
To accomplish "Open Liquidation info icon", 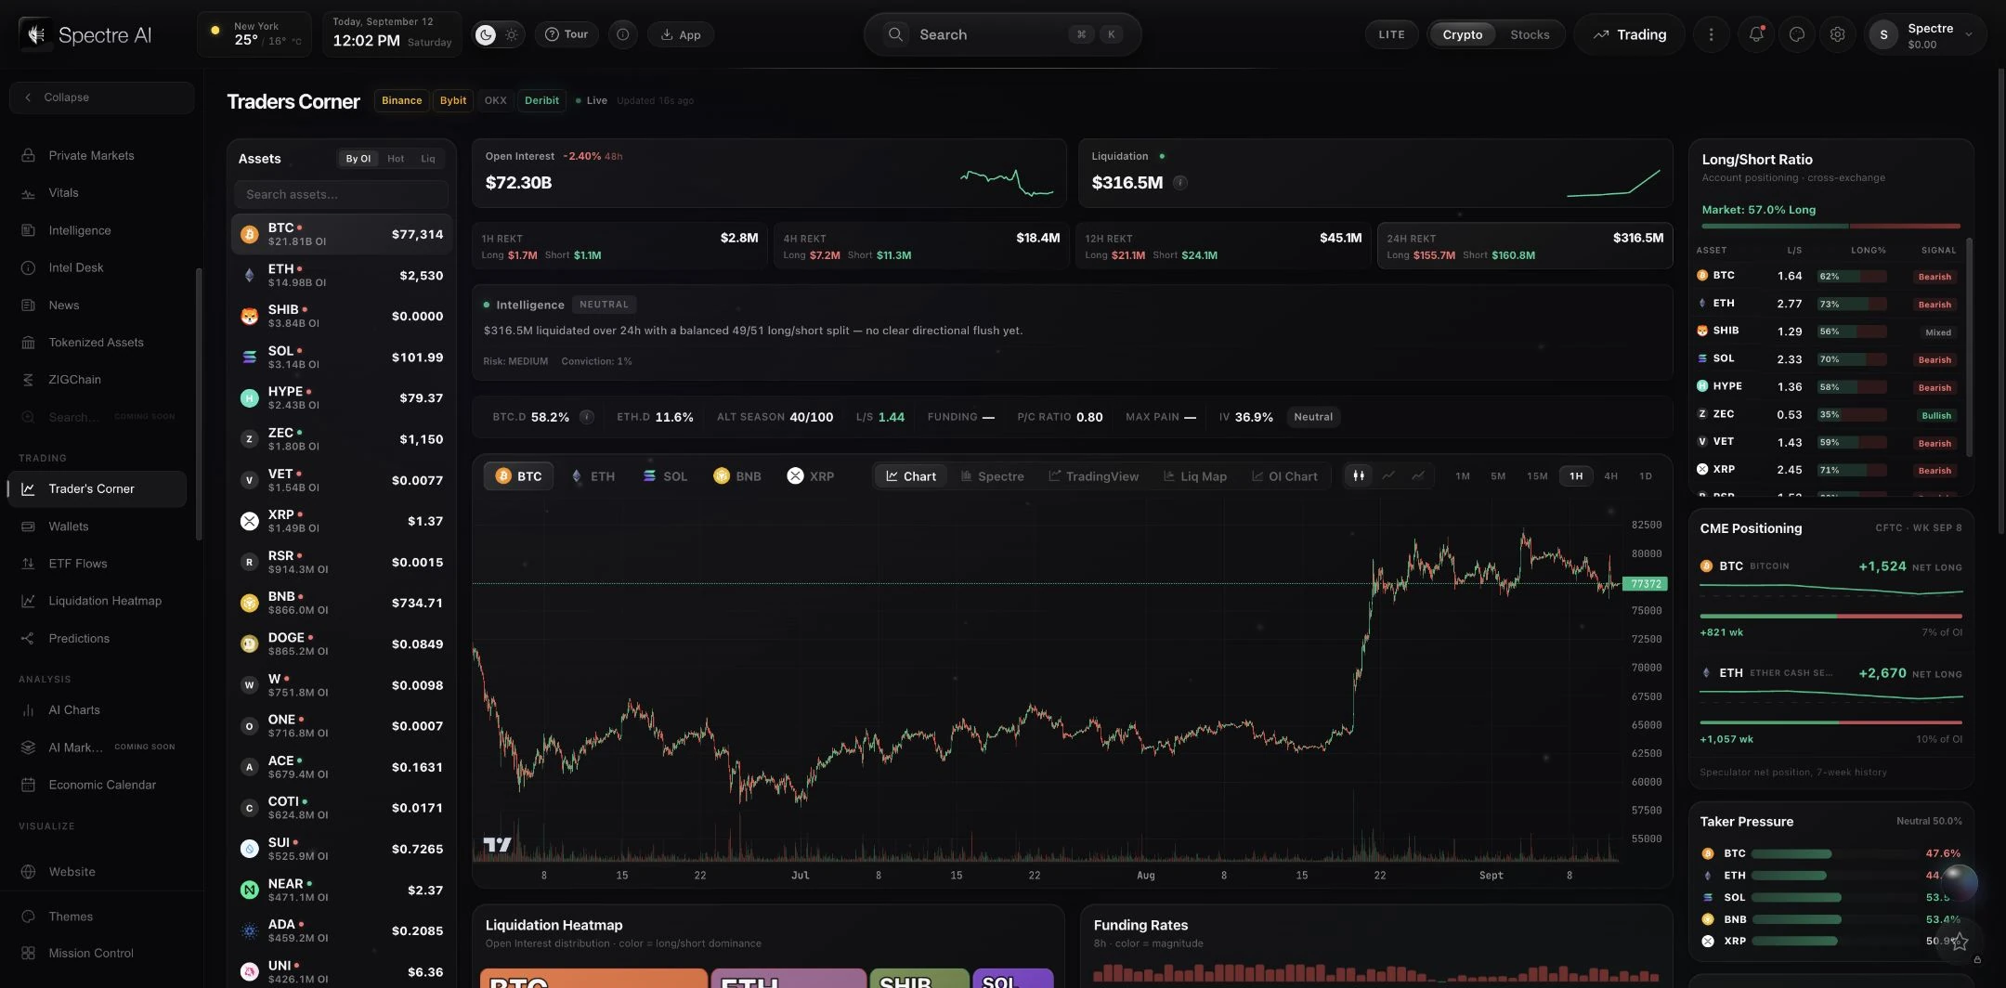I will pyautogui.click(x=1179, y=183).
